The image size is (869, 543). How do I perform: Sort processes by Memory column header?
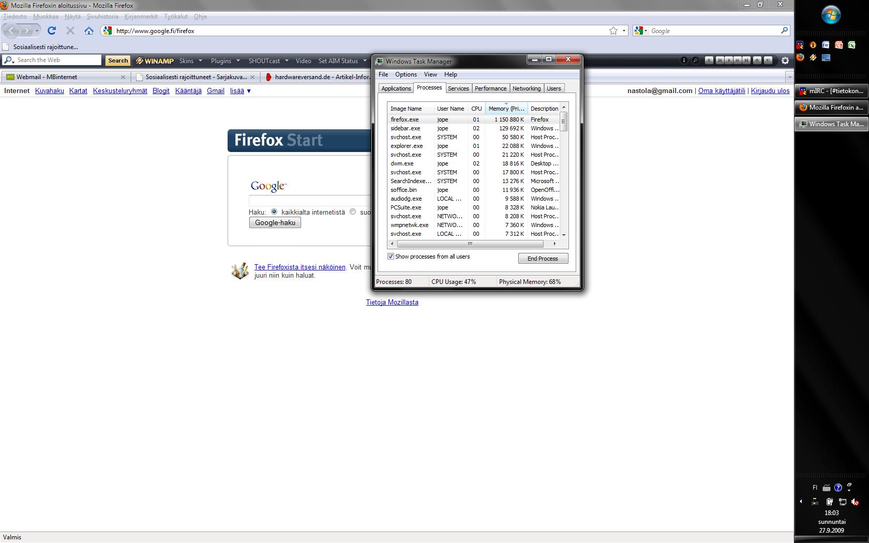click(506, 109)
